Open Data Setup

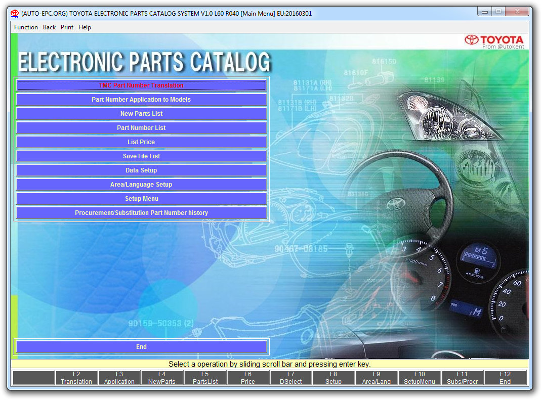141,170
